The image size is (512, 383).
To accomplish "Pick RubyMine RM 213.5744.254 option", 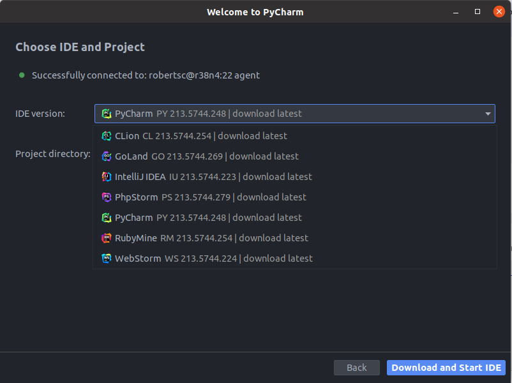I will [295, 238].
